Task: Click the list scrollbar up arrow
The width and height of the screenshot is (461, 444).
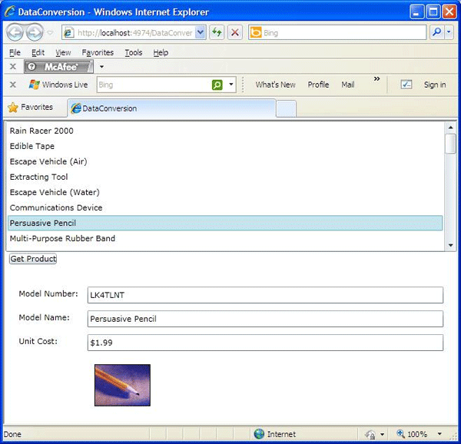Action: pos(450,128)
